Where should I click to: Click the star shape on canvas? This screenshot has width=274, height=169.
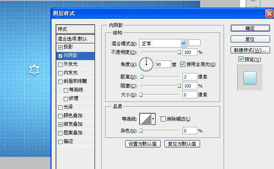[34, 69]
